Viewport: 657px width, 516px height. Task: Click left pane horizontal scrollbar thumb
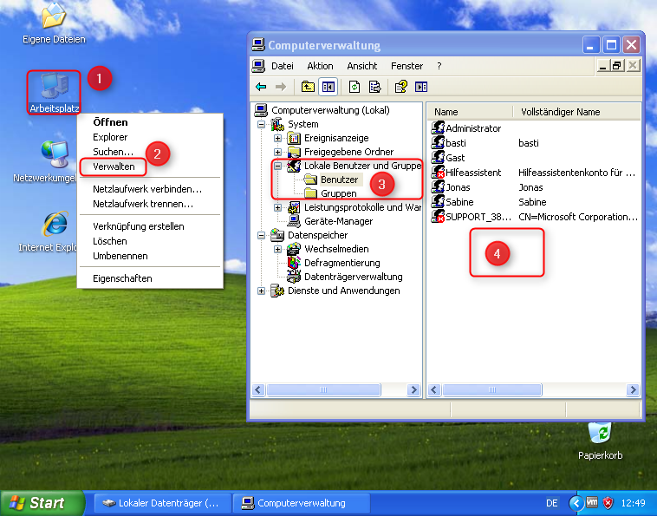click(x=323, y=390)
